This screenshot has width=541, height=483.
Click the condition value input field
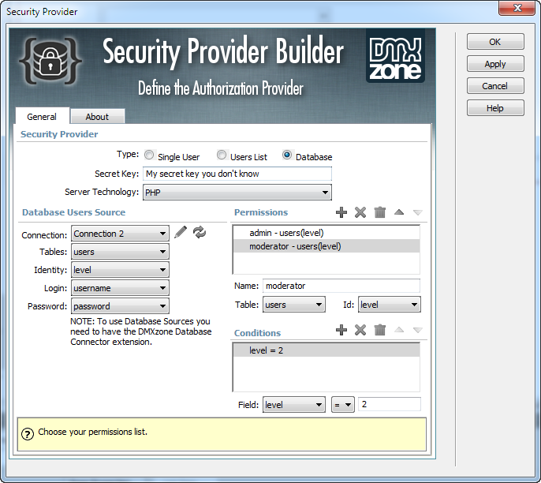[390, 404]
